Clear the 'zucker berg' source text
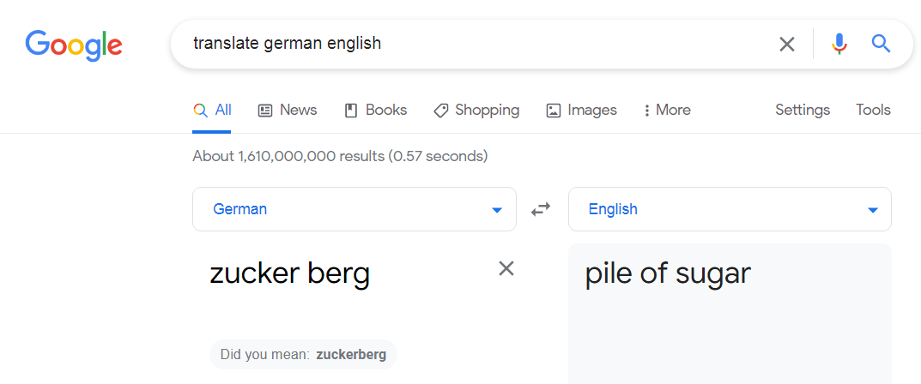The width and height of the screenshot is (921, 384). point(506,268)
